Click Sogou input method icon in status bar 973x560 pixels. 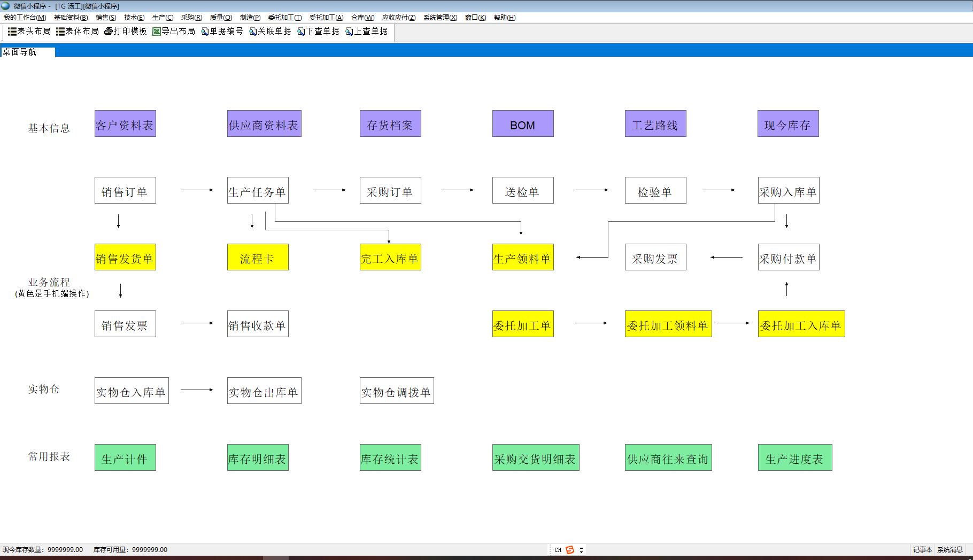570,550
